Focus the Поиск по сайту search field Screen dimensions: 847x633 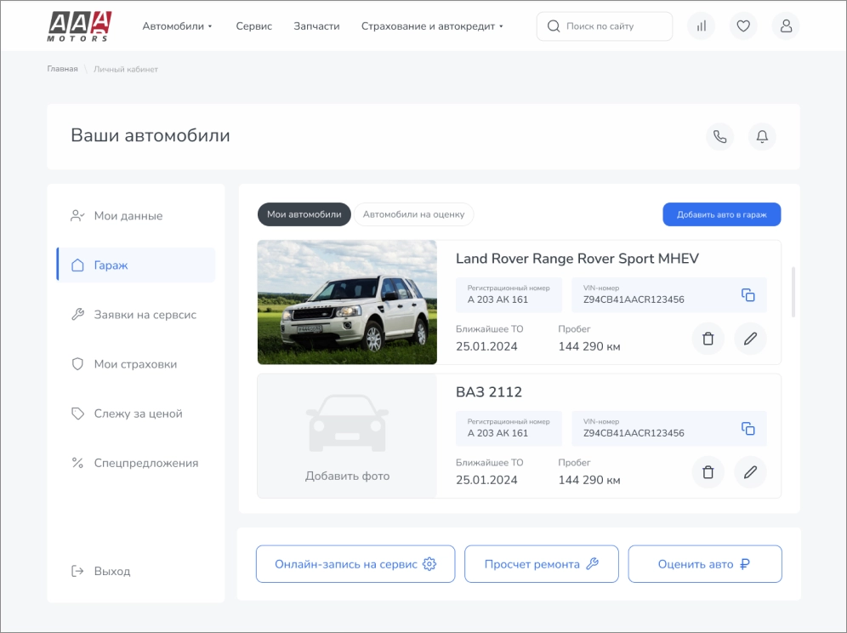point(605,26)
